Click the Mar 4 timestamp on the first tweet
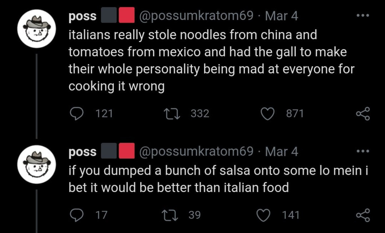This screenshot has height=233, width=385. 281,16
